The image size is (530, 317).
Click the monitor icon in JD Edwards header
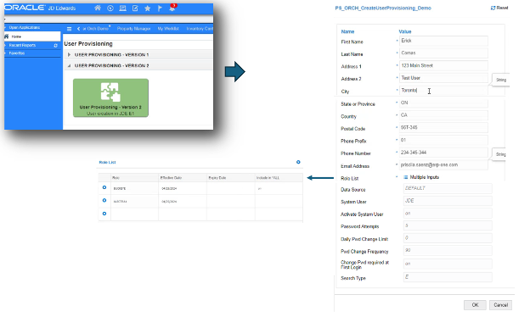(x=122, y=8)
